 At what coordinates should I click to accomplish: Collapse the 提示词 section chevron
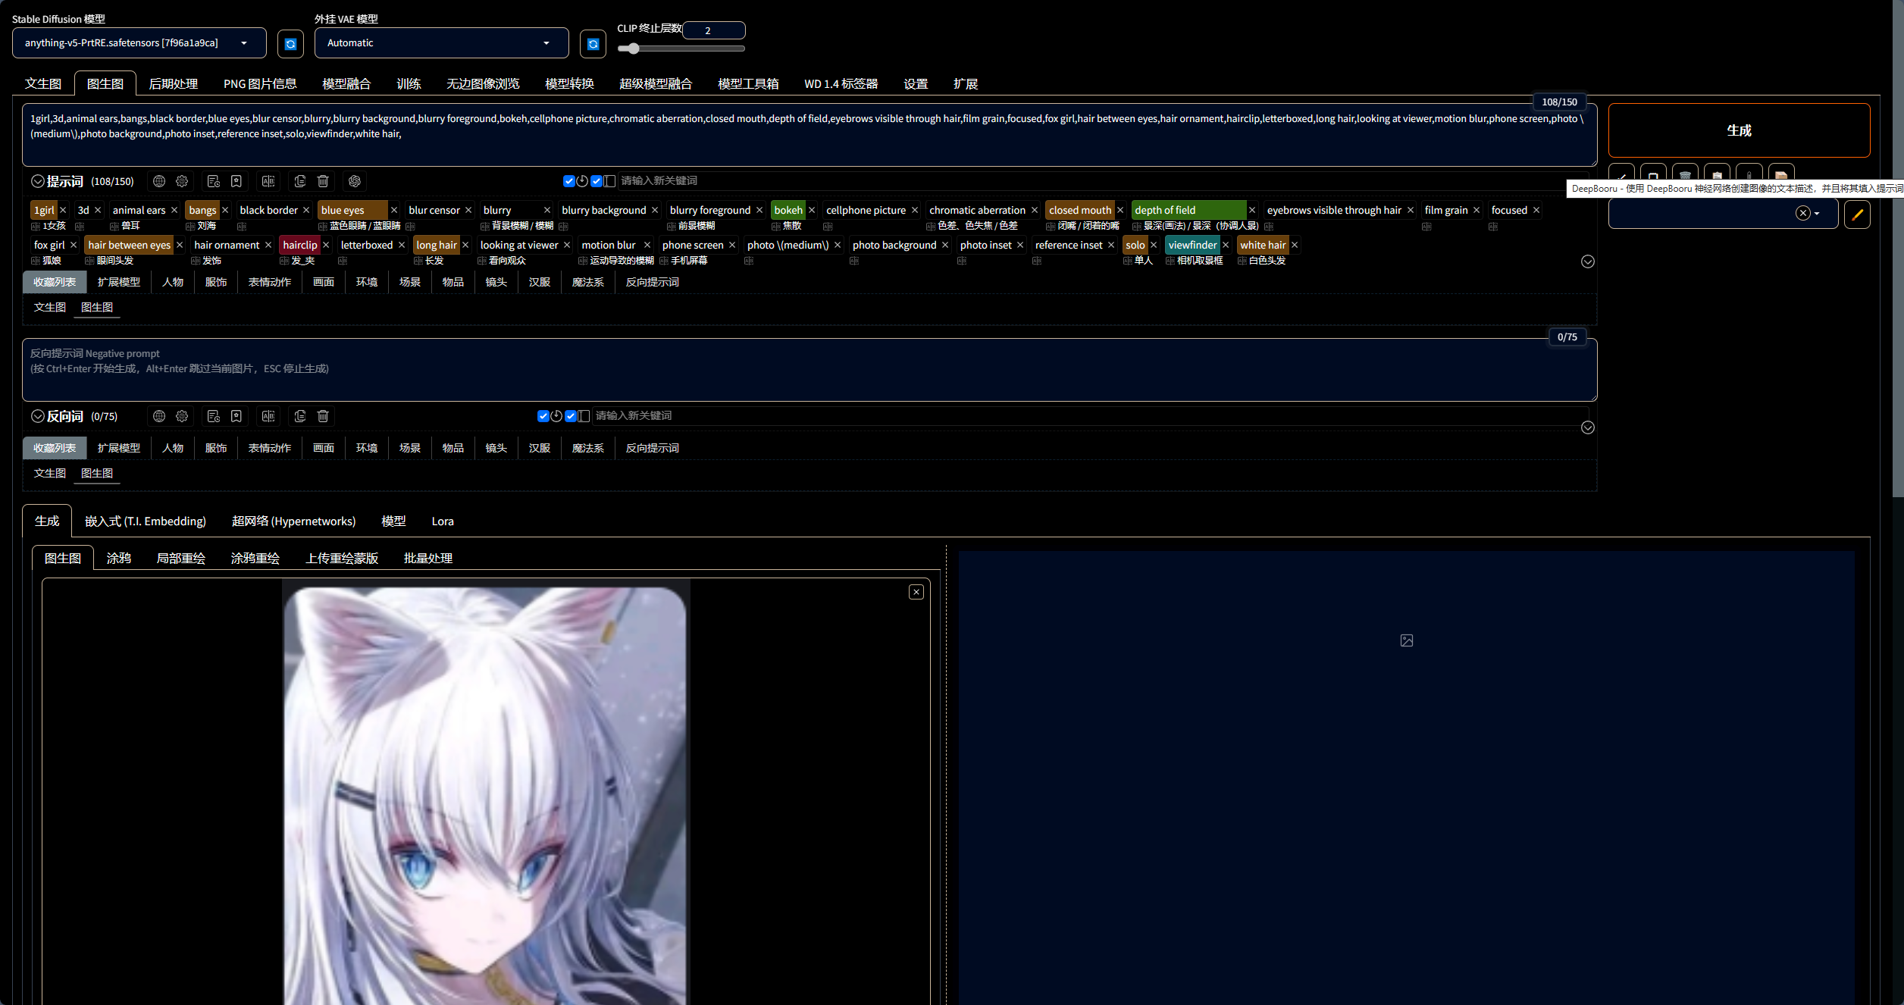point(37,181)
